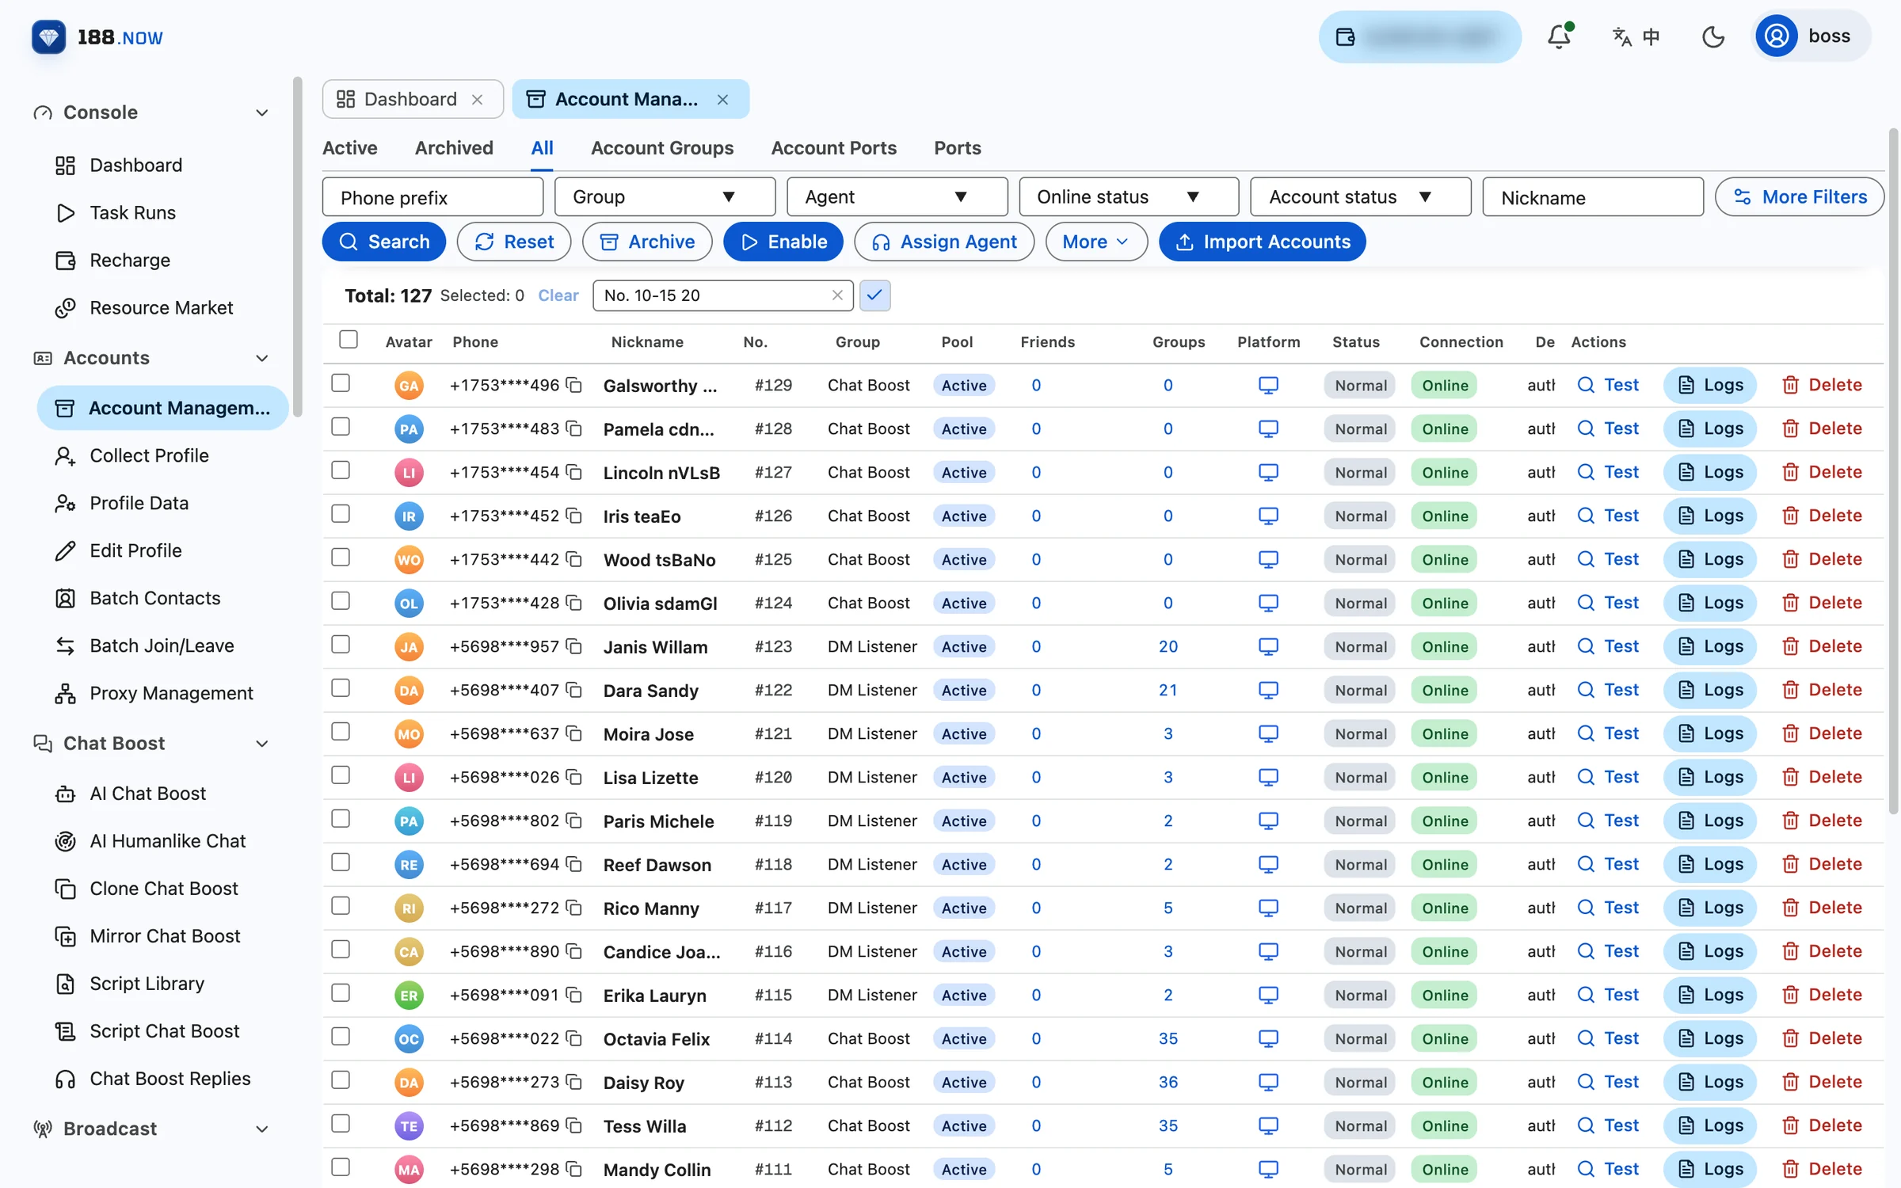
Task: Confirm range selection with checkmark button
Action: (874, 295)
